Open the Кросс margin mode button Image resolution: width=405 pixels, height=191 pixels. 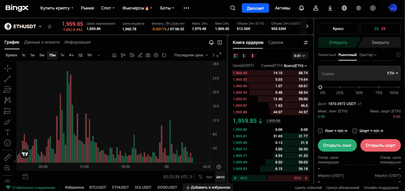coord(338,29)
